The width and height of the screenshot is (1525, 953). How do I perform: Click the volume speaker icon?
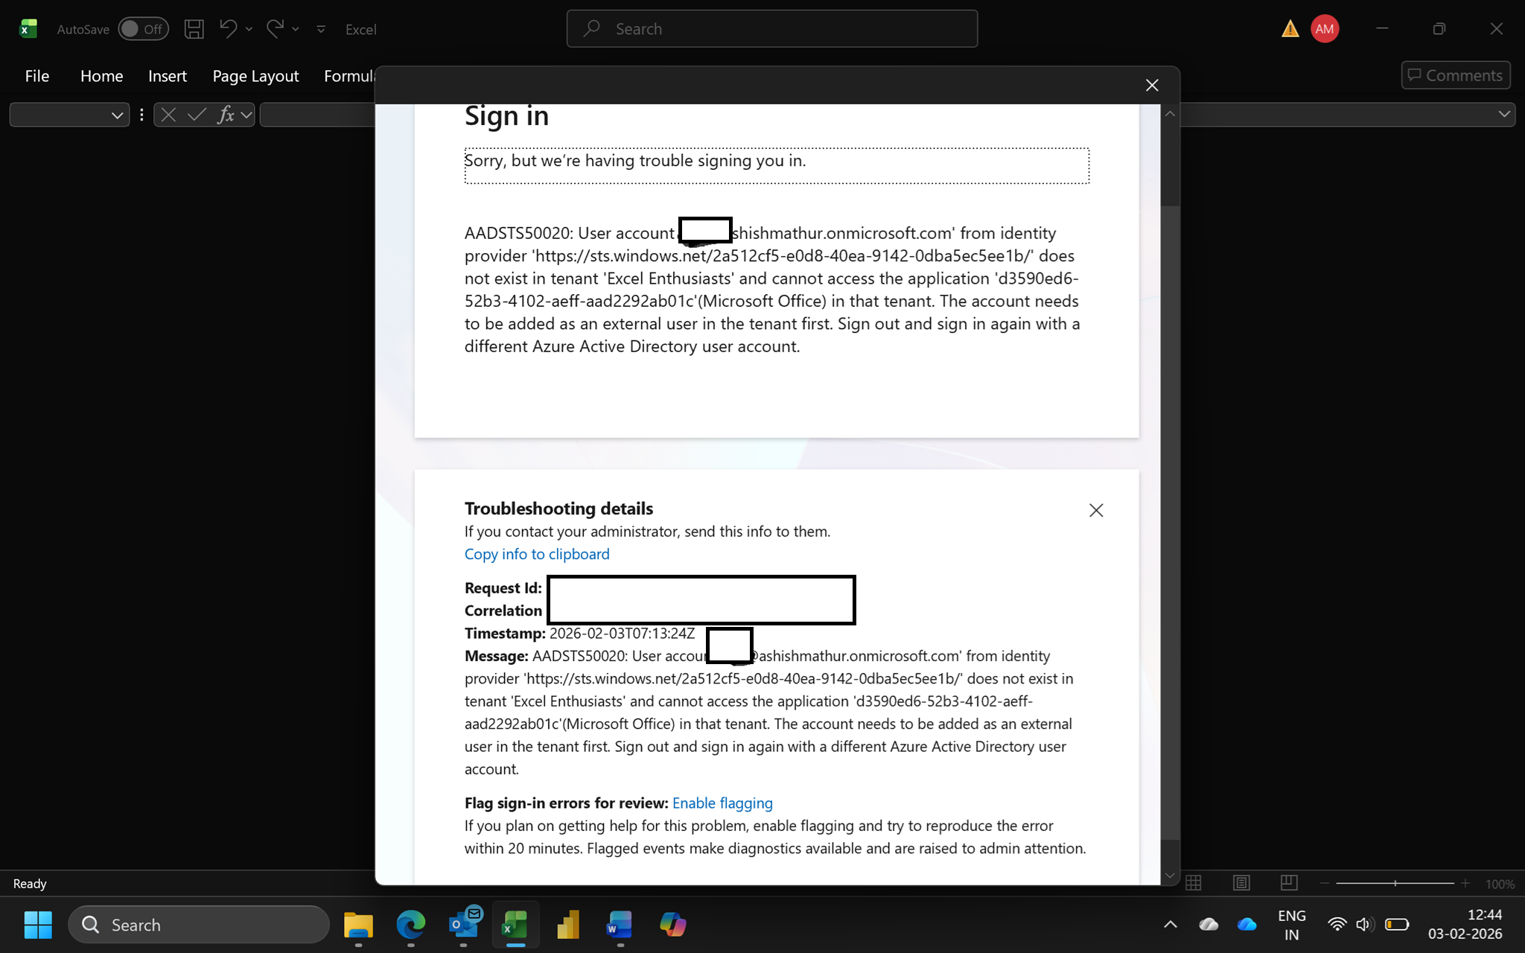click(1365, 925)
